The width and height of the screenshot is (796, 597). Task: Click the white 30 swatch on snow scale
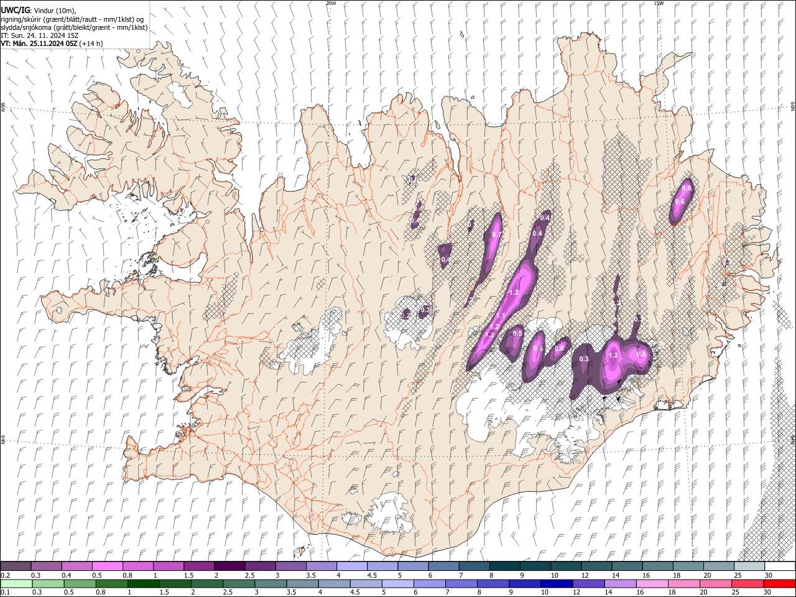780,566
